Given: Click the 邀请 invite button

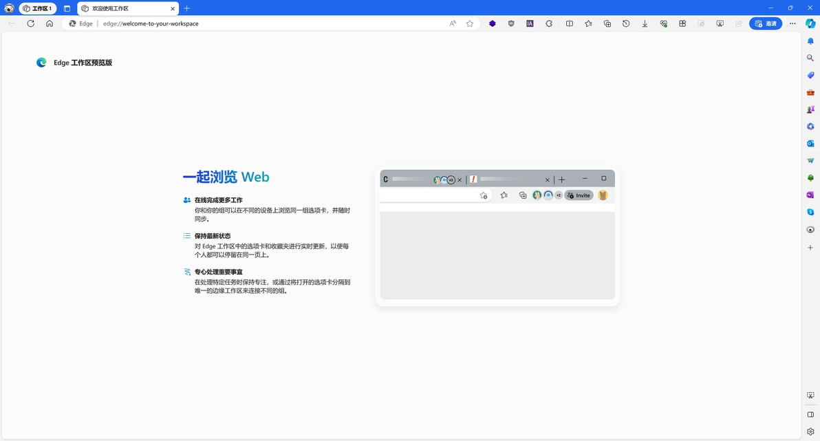Looking at the screenshot, I should pos(766,23).
